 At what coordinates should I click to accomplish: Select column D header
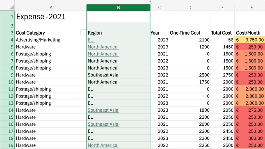point(190,8)
